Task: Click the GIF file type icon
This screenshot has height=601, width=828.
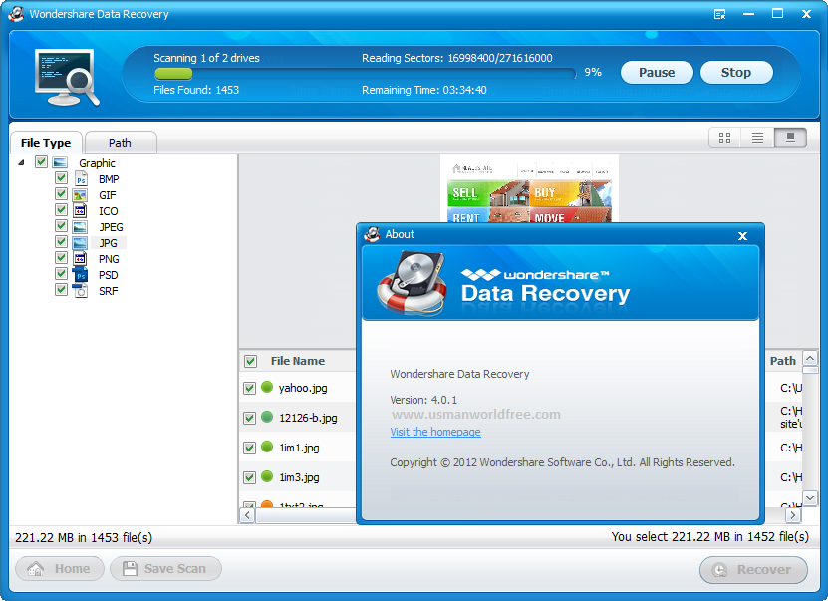Action: [x=80, y=195]
